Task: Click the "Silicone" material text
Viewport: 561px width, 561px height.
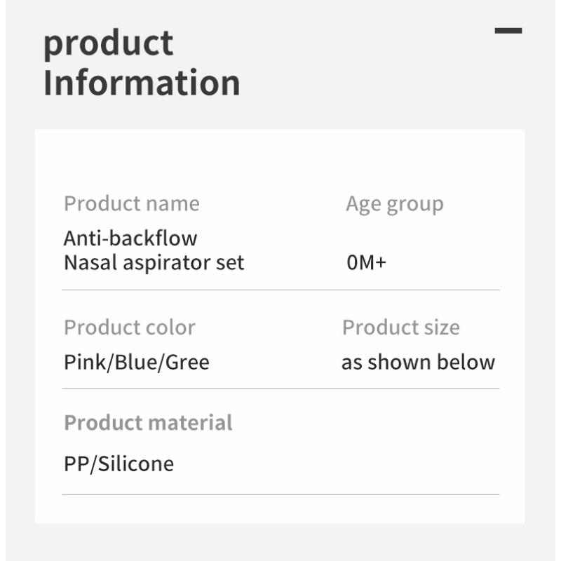Action: coord(136,464)
